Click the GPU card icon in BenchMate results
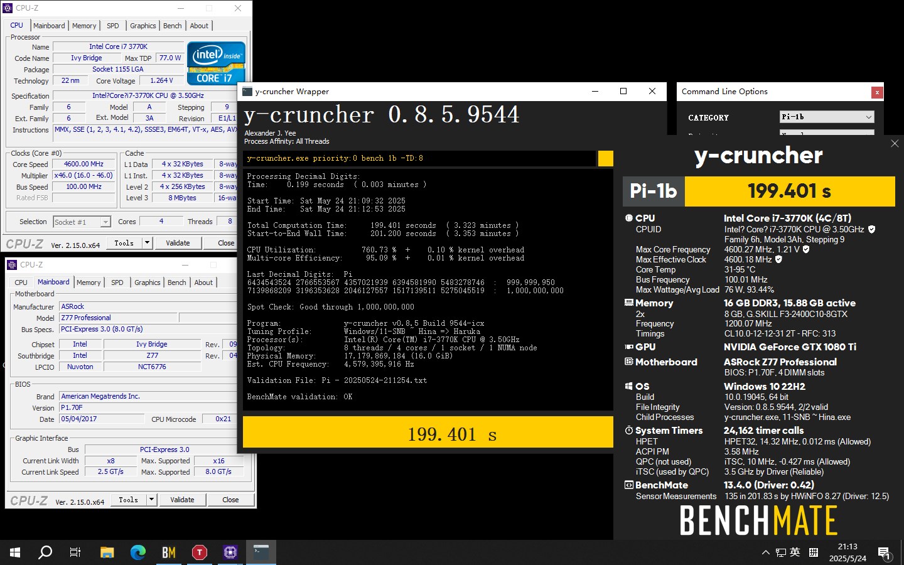The height and width of the screenshot is (565, 904). 628,347
